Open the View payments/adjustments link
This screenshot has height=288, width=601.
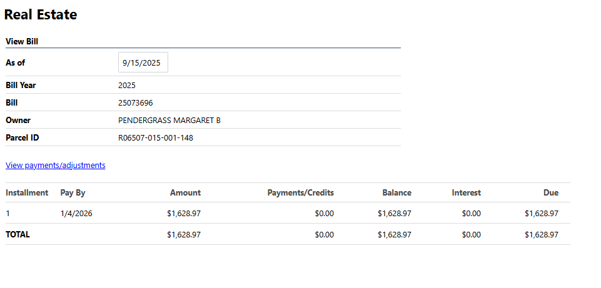56,166
